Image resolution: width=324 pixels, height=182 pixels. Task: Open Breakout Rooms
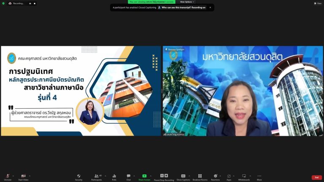click(x=200, y=177)
